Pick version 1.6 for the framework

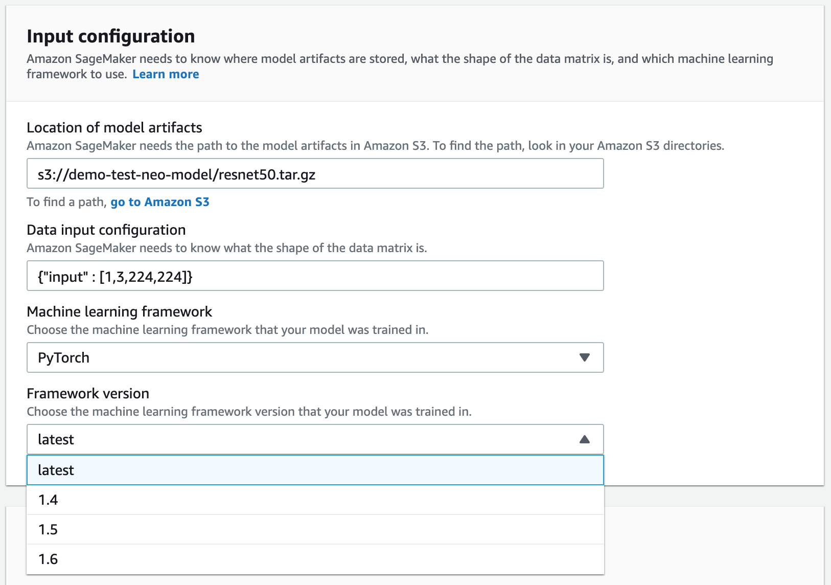point(48,559)
